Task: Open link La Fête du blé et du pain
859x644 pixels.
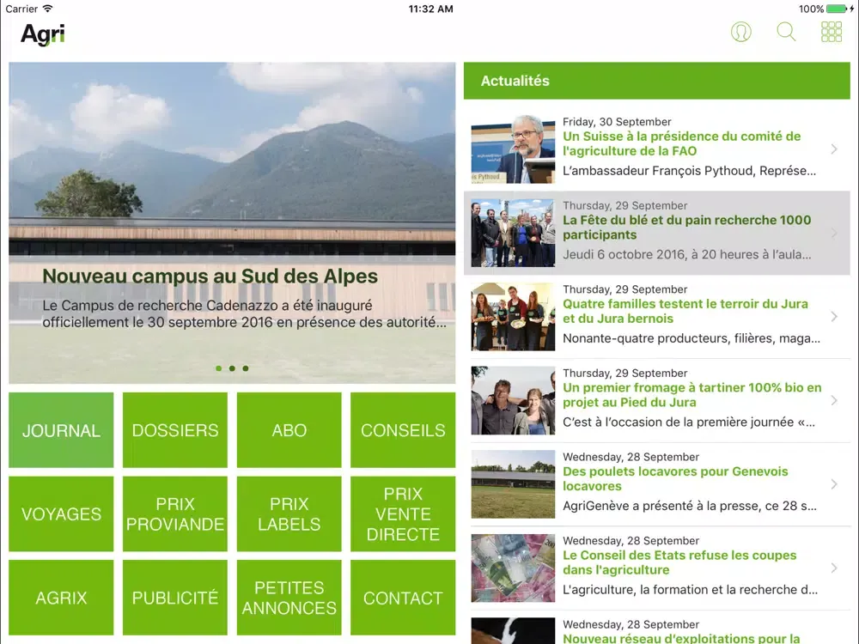Action: tap(686, 228)
